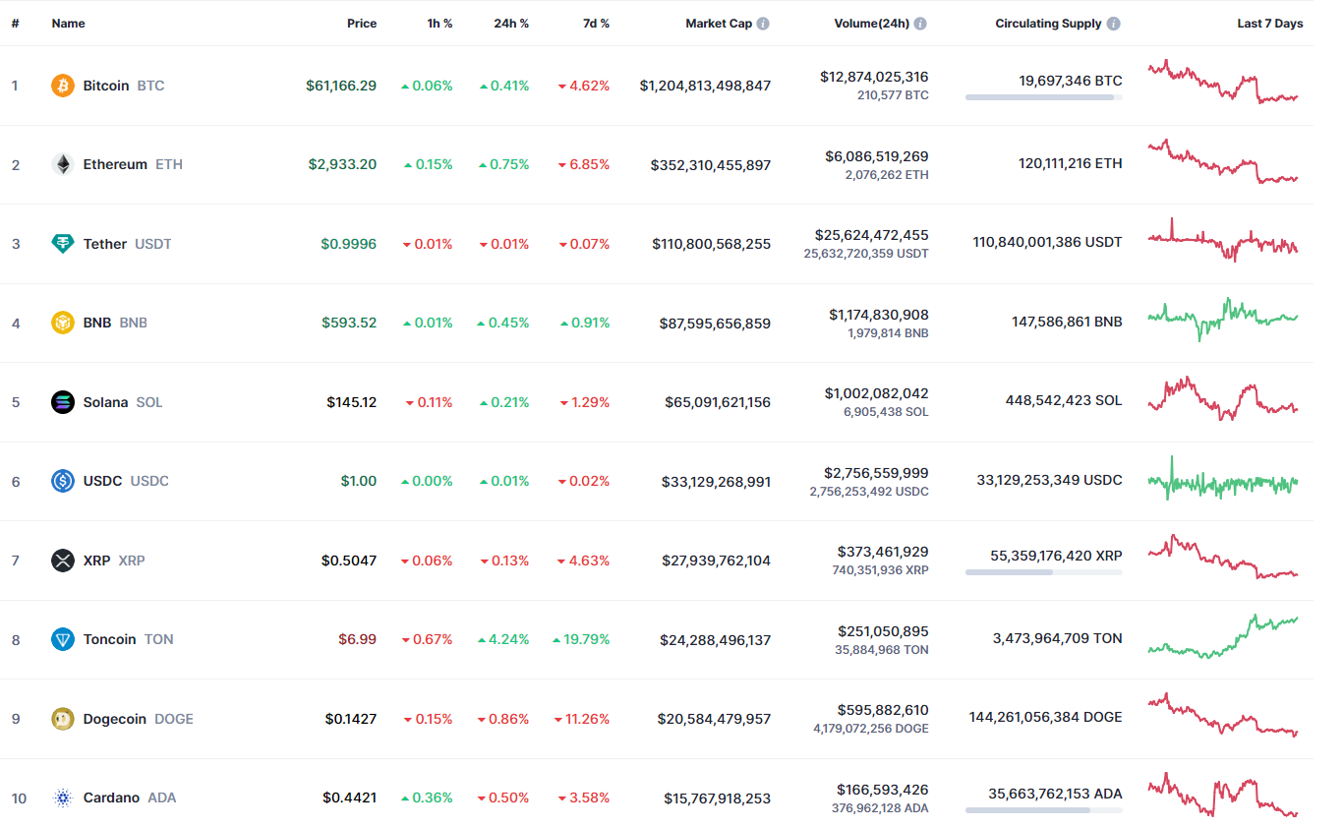
Task: Click the Ethereum diamond logo icon
Action: pos(62,164)
